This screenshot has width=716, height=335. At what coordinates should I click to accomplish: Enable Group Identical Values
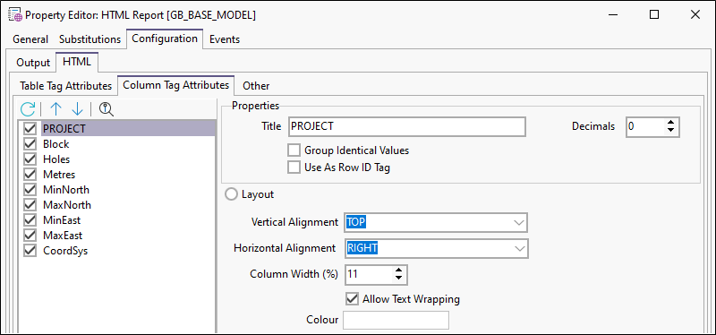coord(294,150)
